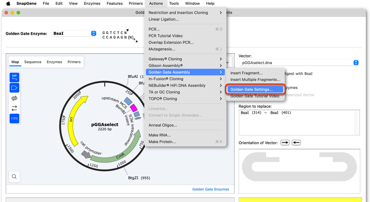Open the Apple menu
370x202 pixels.
pos(8,3)
